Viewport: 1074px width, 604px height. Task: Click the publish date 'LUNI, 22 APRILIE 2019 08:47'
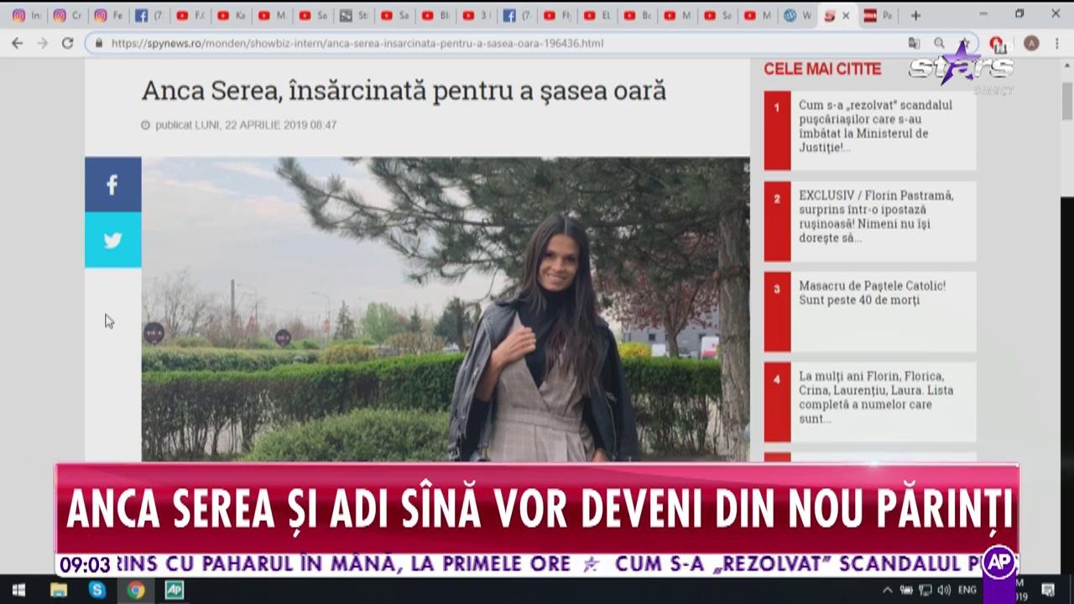(x=265, y=125)
